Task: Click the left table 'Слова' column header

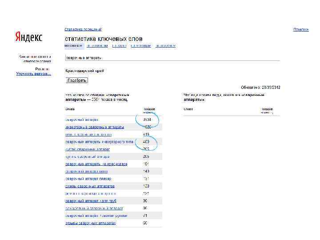Action: [70, 109]
